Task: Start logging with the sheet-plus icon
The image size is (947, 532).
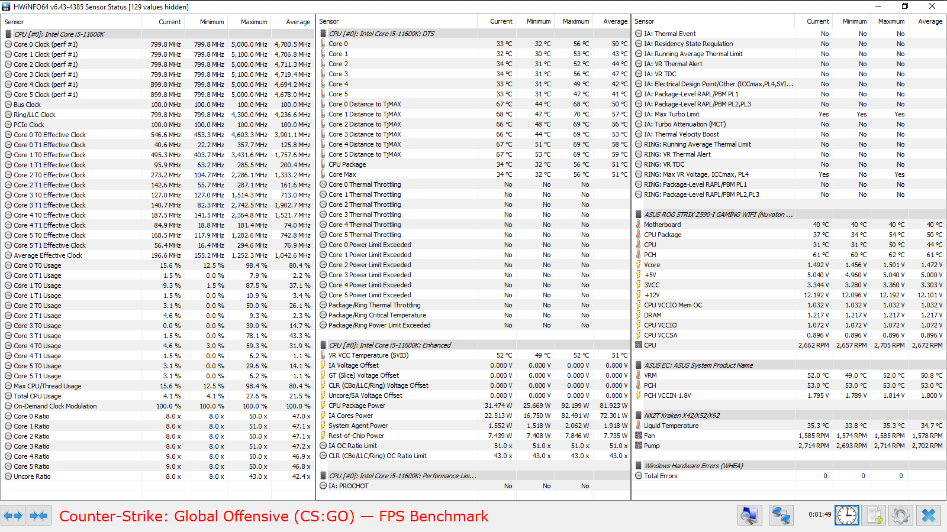Action: (x=874, y=515)
